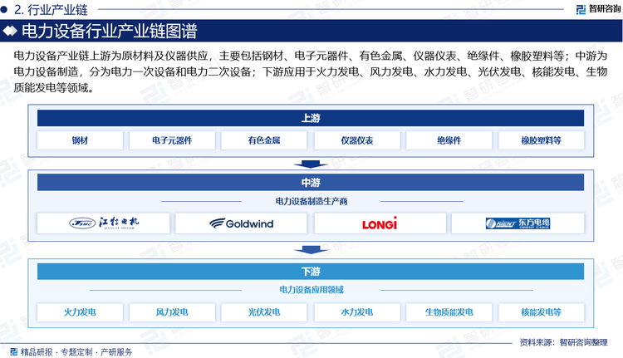Image resolution: width=623 pixels, height=358 pixels.
Task: Select the 下游 header bar
Action: click(x=311, y=272)
